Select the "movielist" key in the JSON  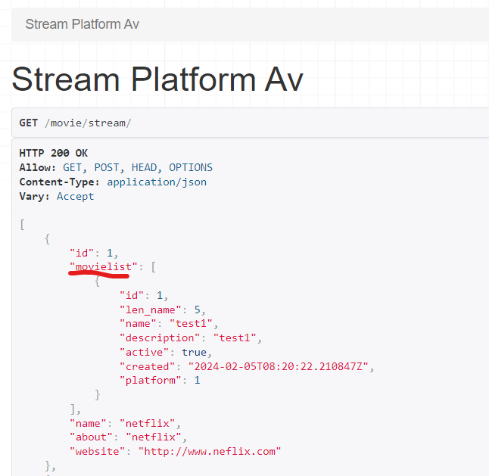tap(104, 267)
